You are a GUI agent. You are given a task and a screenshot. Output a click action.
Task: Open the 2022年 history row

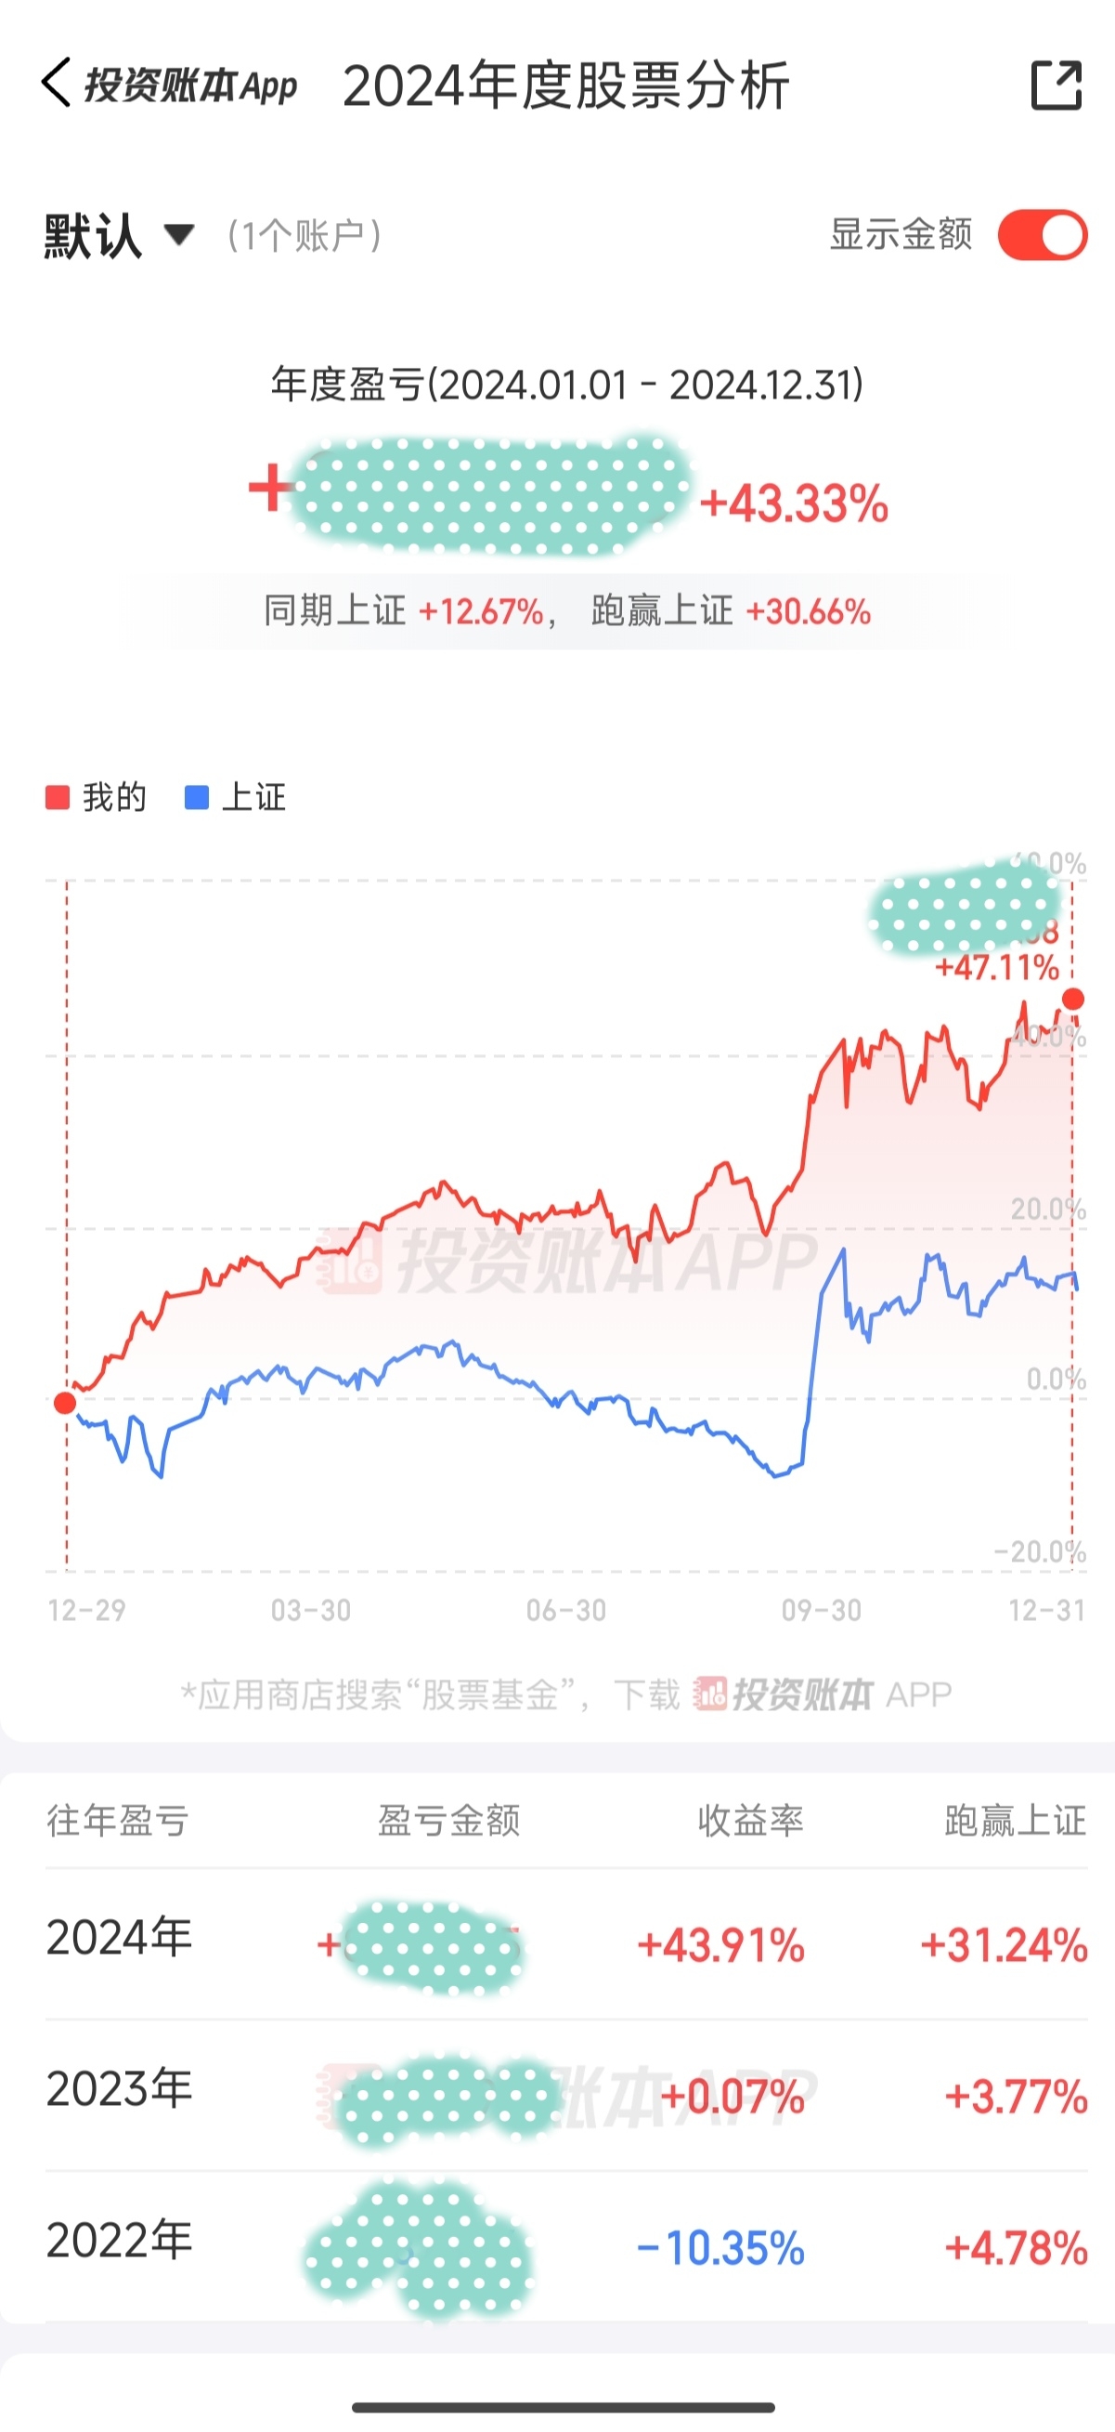pos(566,2247)
